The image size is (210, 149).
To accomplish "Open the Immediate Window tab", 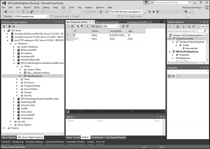I will (76, 142).
